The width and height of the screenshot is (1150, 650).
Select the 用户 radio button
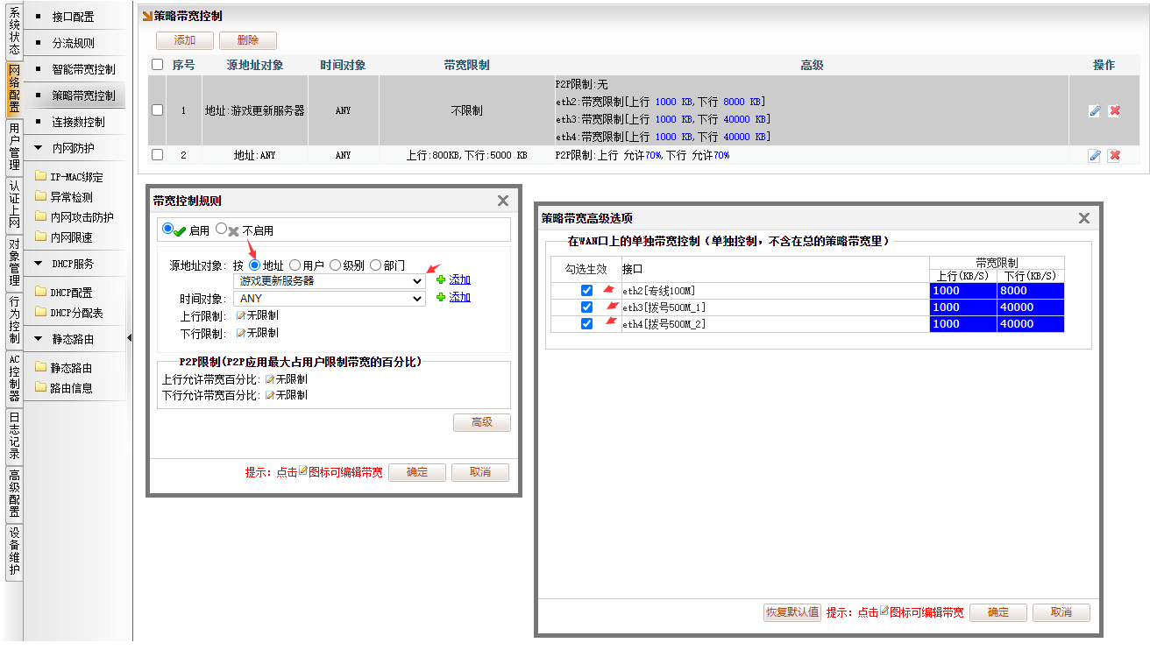295,265
